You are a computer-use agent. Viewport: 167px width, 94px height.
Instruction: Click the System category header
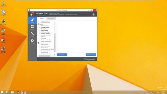41,24
